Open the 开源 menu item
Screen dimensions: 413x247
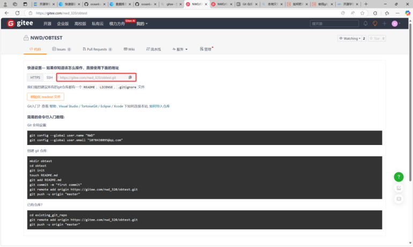(47, 24)
